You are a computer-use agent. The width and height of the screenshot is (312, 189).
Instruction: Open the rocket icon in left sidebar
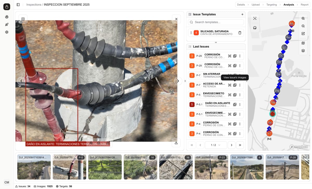pos(7,24)
